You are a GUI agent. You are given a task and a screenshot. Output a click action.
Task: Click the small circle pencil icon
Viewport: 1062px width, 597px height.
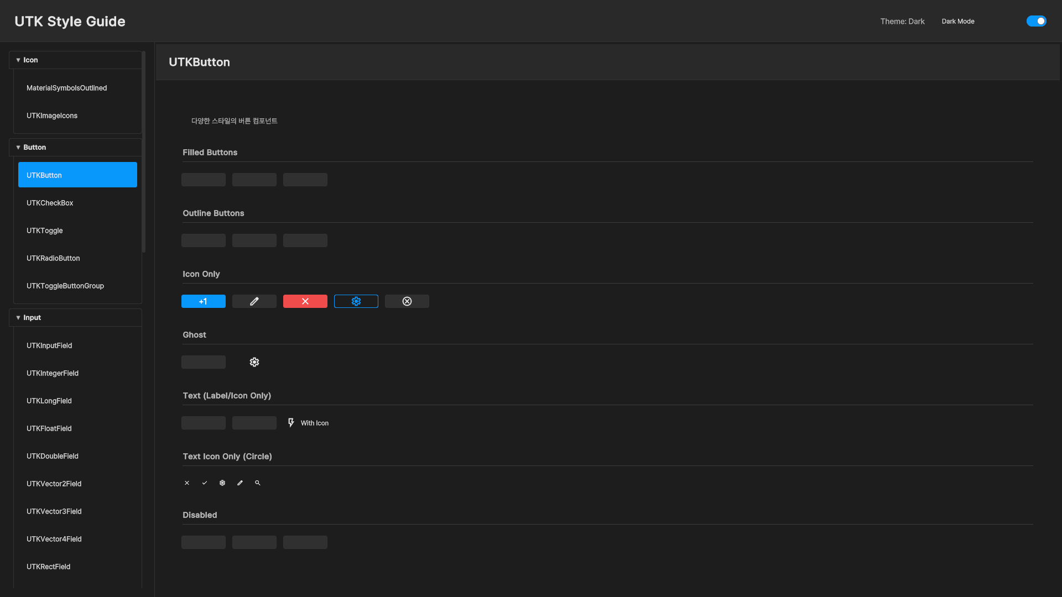click(240, 483)
